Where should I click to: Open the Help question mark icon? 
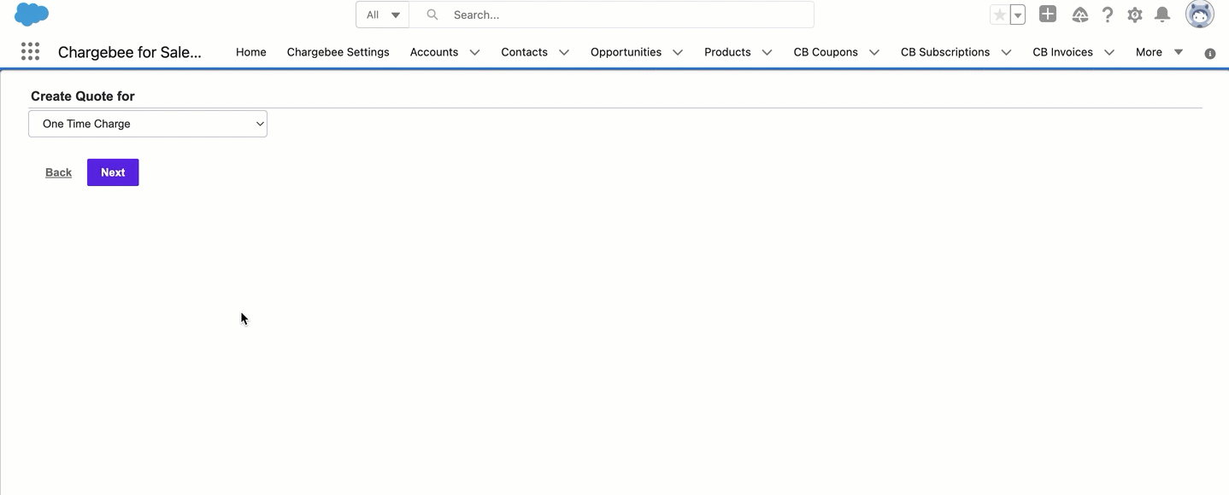[1108, 15]
